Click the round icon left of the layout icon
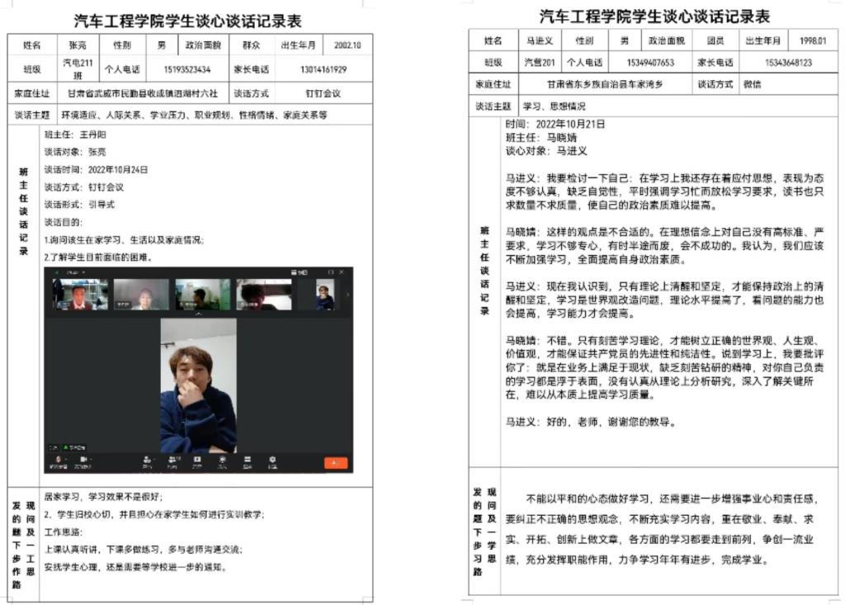This screenshot has width=845, height=605. click(222, 459)
